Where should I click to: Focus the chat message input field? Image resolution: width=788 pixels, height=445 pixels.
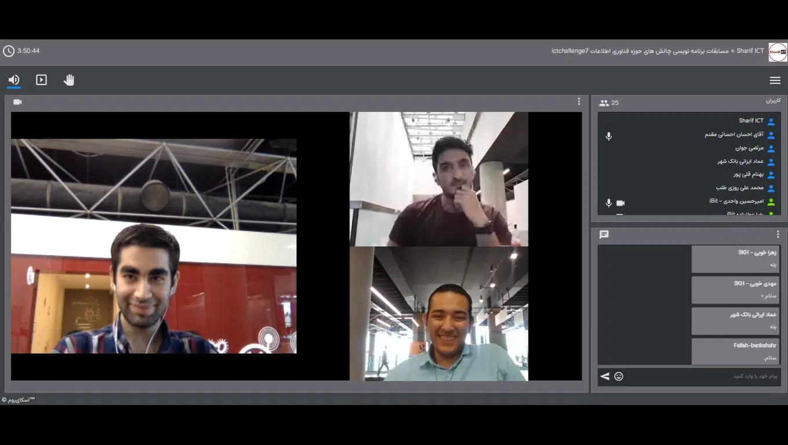pyautogui.click(x=703, y=377)
